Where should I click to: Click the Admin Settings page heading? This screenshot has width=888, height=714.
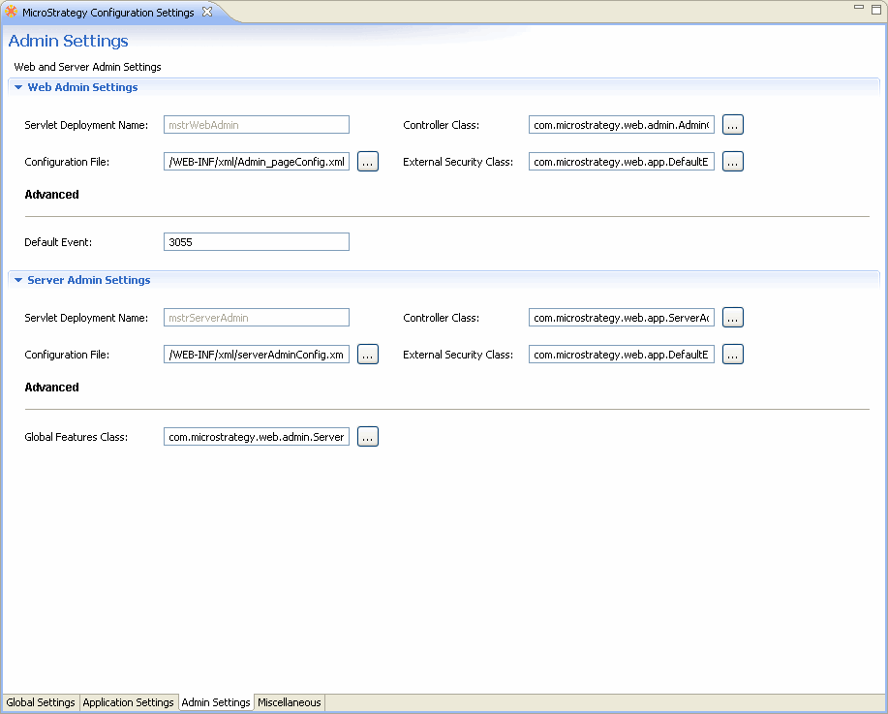click(68, 41)
